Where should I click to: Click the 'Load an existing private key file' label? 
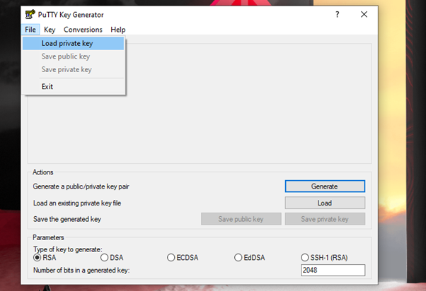coord(77,203)
